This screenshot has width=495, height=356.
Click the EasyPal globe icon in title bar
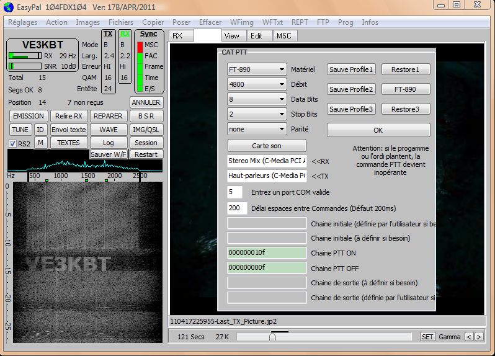9,7
